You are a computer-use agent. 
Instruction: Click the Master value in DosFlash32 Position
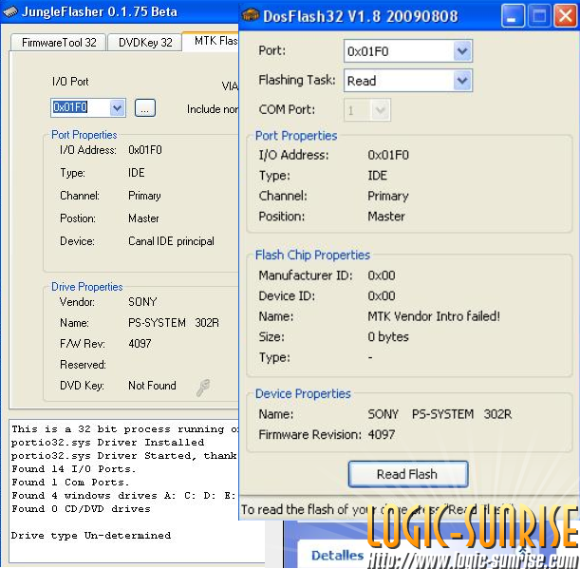click(386, 217)
